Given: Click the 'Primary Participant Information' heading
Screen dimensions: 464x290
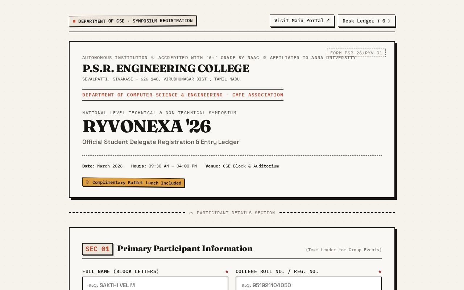Looking at the screenshot, I should click(x=185, y=249).
